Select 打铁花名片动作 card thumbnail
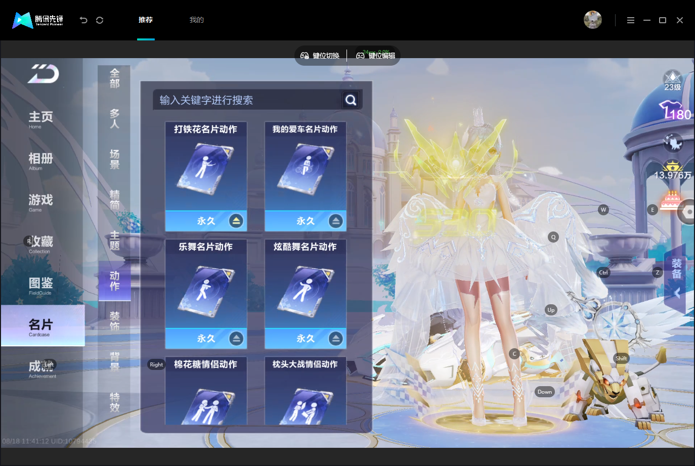 206,176
